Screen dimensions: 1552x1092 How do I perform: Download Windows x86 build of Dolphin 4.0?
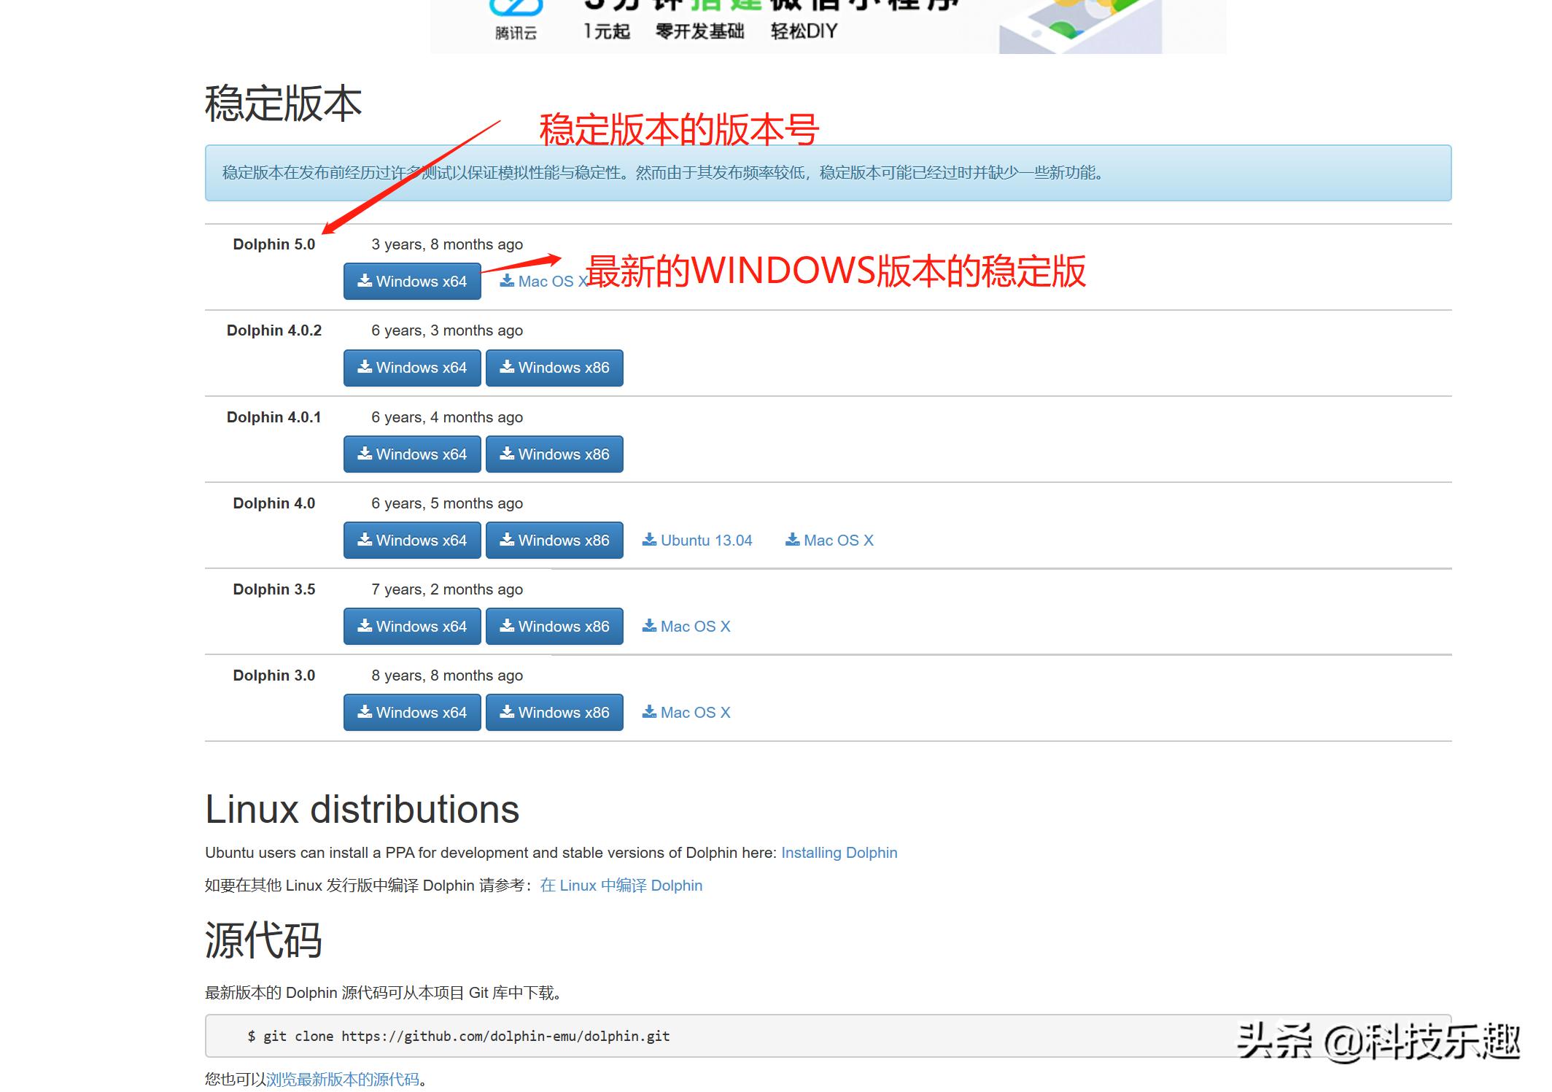[x=554, y=540]
